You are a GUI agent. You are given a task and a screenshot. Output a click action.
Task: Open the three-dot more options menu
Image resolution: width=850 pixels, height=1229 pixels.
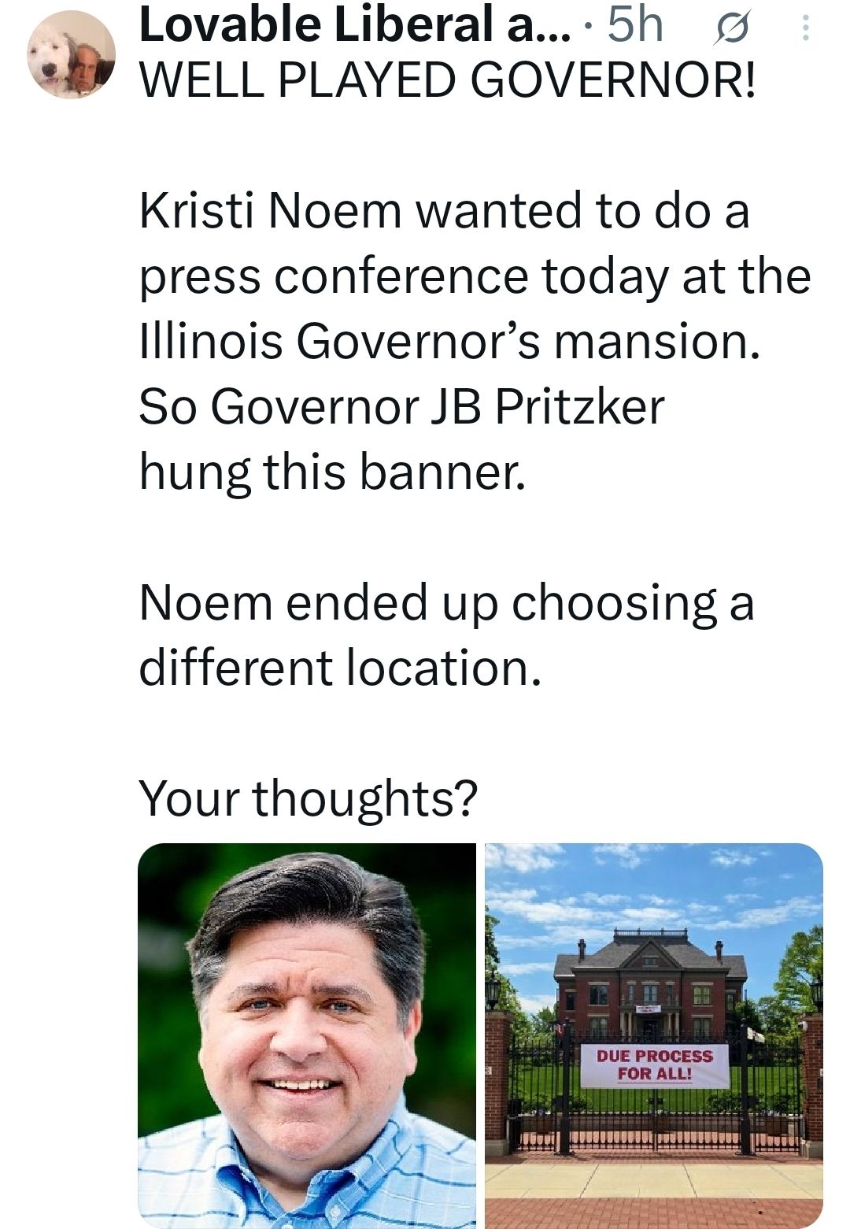[x=804, y=28]
